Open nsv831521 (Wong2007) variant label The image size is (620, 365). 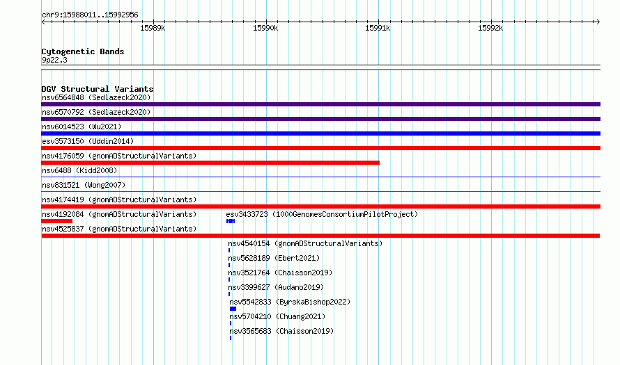[84, 185]
